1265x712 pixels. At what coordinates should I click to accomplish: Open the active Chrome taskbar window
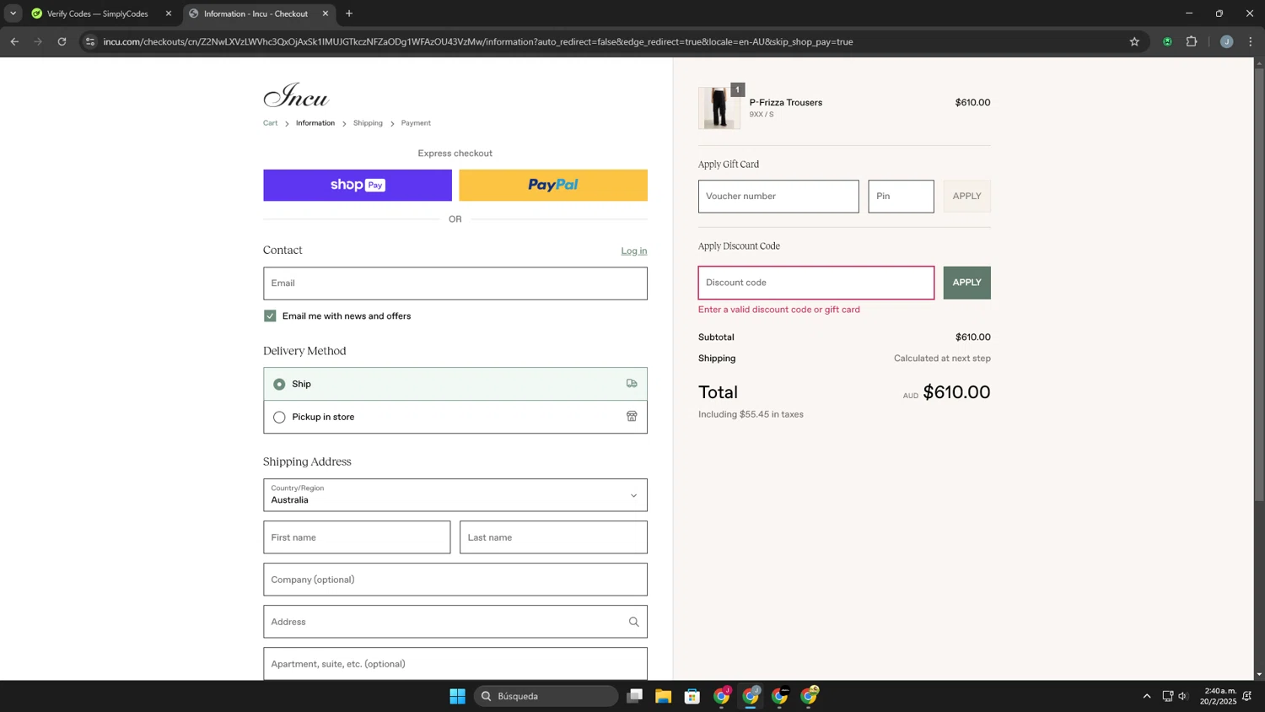[751, 696]
